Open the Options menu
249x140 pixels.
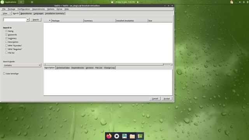[x=51, y=9]
